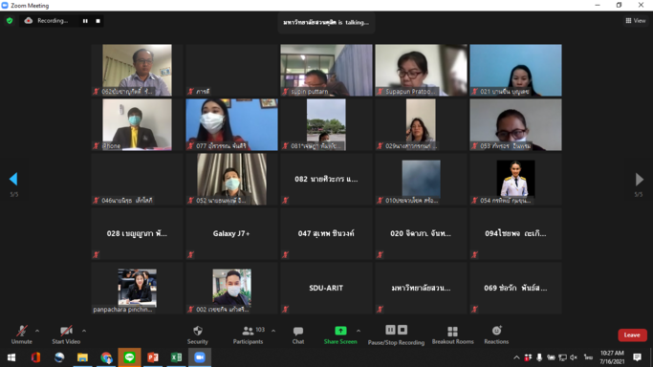Select participant 094 name tile

(x=515, y=233)
